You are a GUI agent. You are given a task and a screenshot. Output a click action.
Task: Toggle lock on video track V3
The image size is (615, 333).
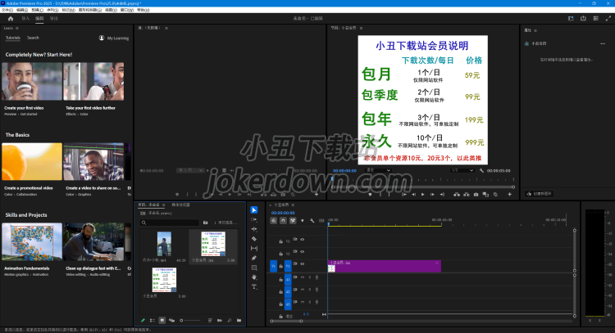coord(282,241)
